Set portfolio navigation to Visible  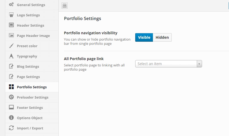click(x=144, y=37)
